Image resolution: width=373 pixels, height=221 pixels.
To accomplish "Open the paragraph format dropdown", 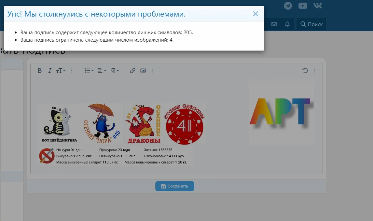I will point(114,70).
